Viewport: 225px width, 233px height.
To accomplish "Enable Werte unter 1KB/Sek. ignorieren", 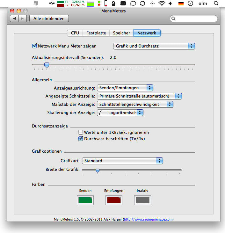I will 81,132.
